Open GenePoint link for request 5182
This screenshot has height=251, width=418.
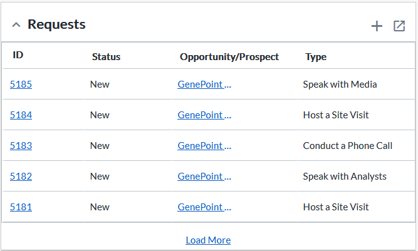(204, 177)
